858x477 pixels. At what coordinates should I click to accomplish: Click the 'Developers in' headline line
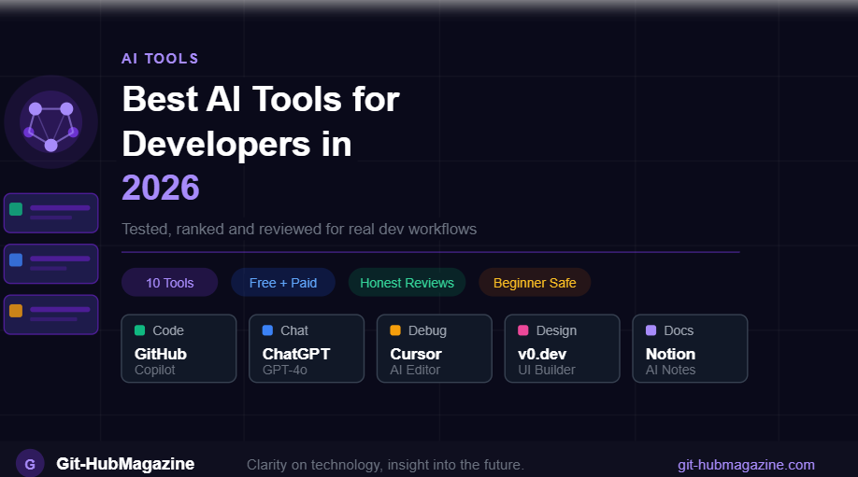tap(236, 145)
